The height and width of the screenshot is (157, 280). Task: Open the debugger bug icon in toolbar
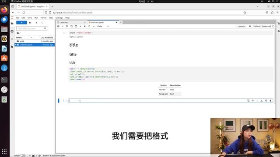coord(250,26)
